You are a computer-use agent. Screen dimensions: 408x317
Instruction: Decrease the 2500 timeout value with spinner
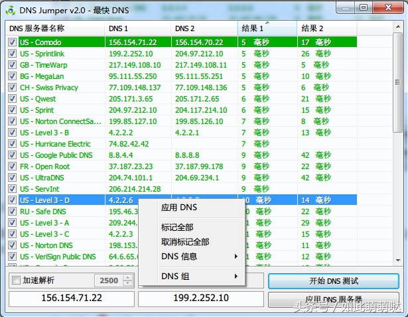(127, 283)
